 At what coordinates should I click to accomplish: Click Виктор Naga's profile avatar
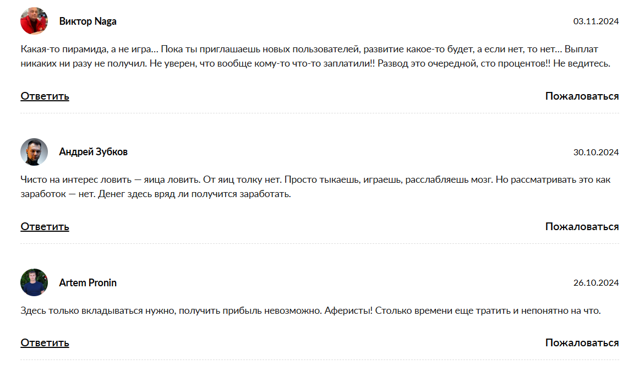pyautogui.click(x=34, y=21)
